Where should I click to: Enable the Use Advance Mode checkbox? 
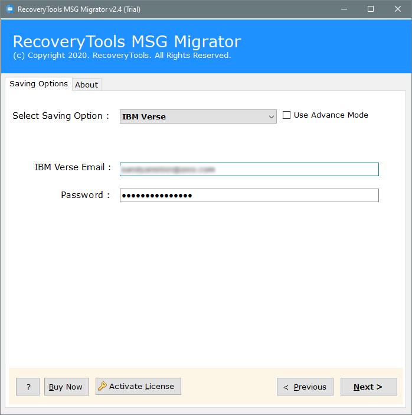coord(286,115)
